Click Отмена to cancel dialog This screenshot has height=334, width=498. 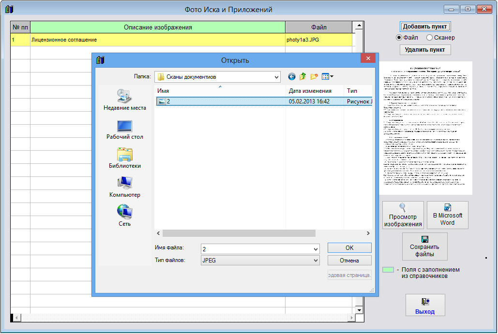click(349, 261)
